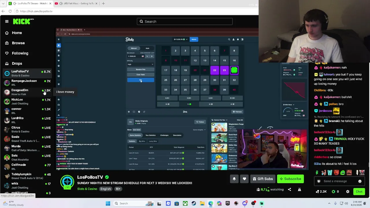Image resolution: width=370 pixels, height=208 pixels.
Task: Mute the LosPollosTV tab audio icon
Action: pos(15,3)
